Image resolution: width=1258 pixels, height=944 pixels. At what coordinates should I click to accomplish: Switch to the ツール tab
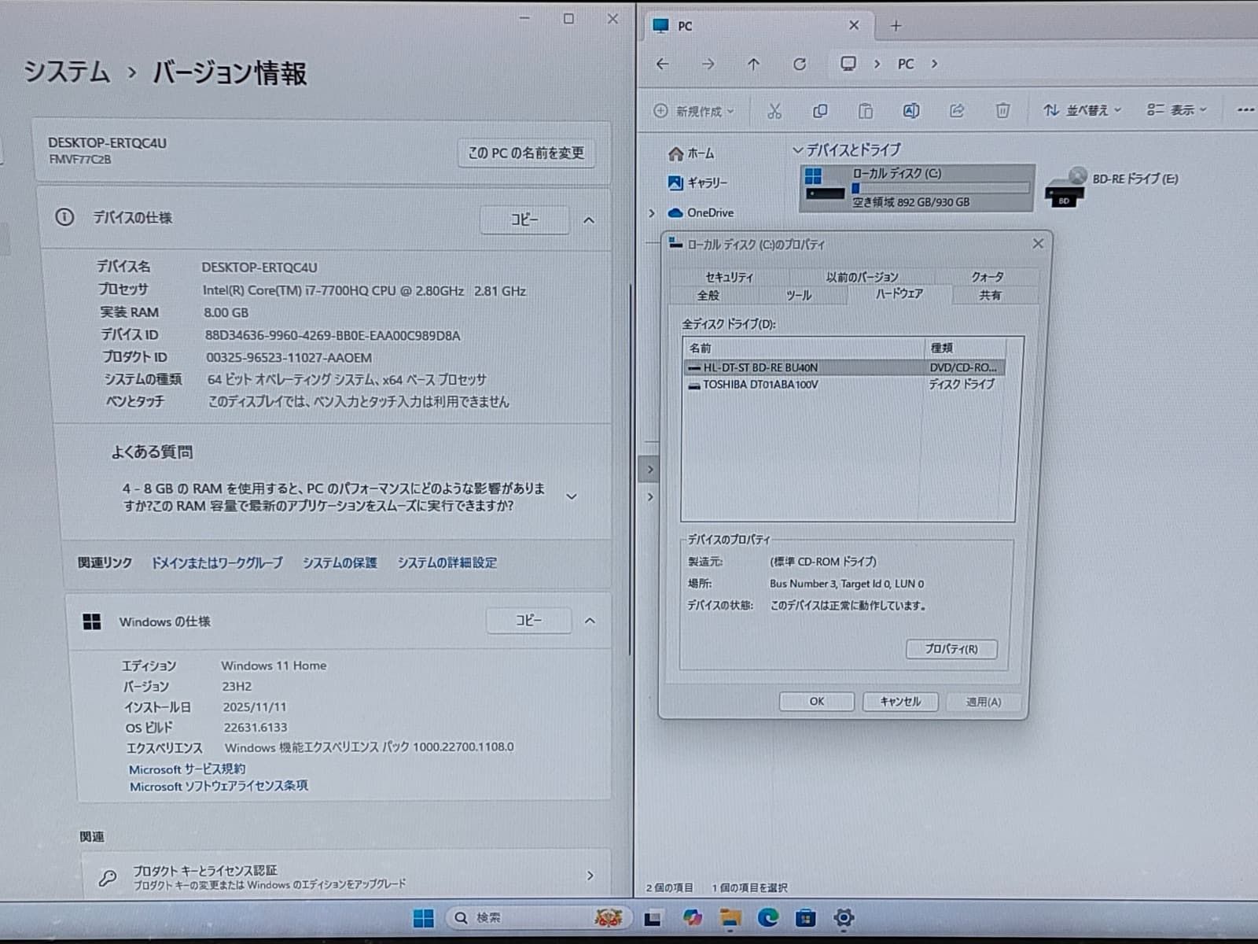pos(799,295)
